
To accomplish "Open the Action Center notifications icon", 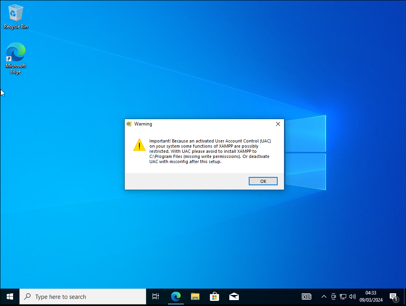I will click(x=393, y=296).
